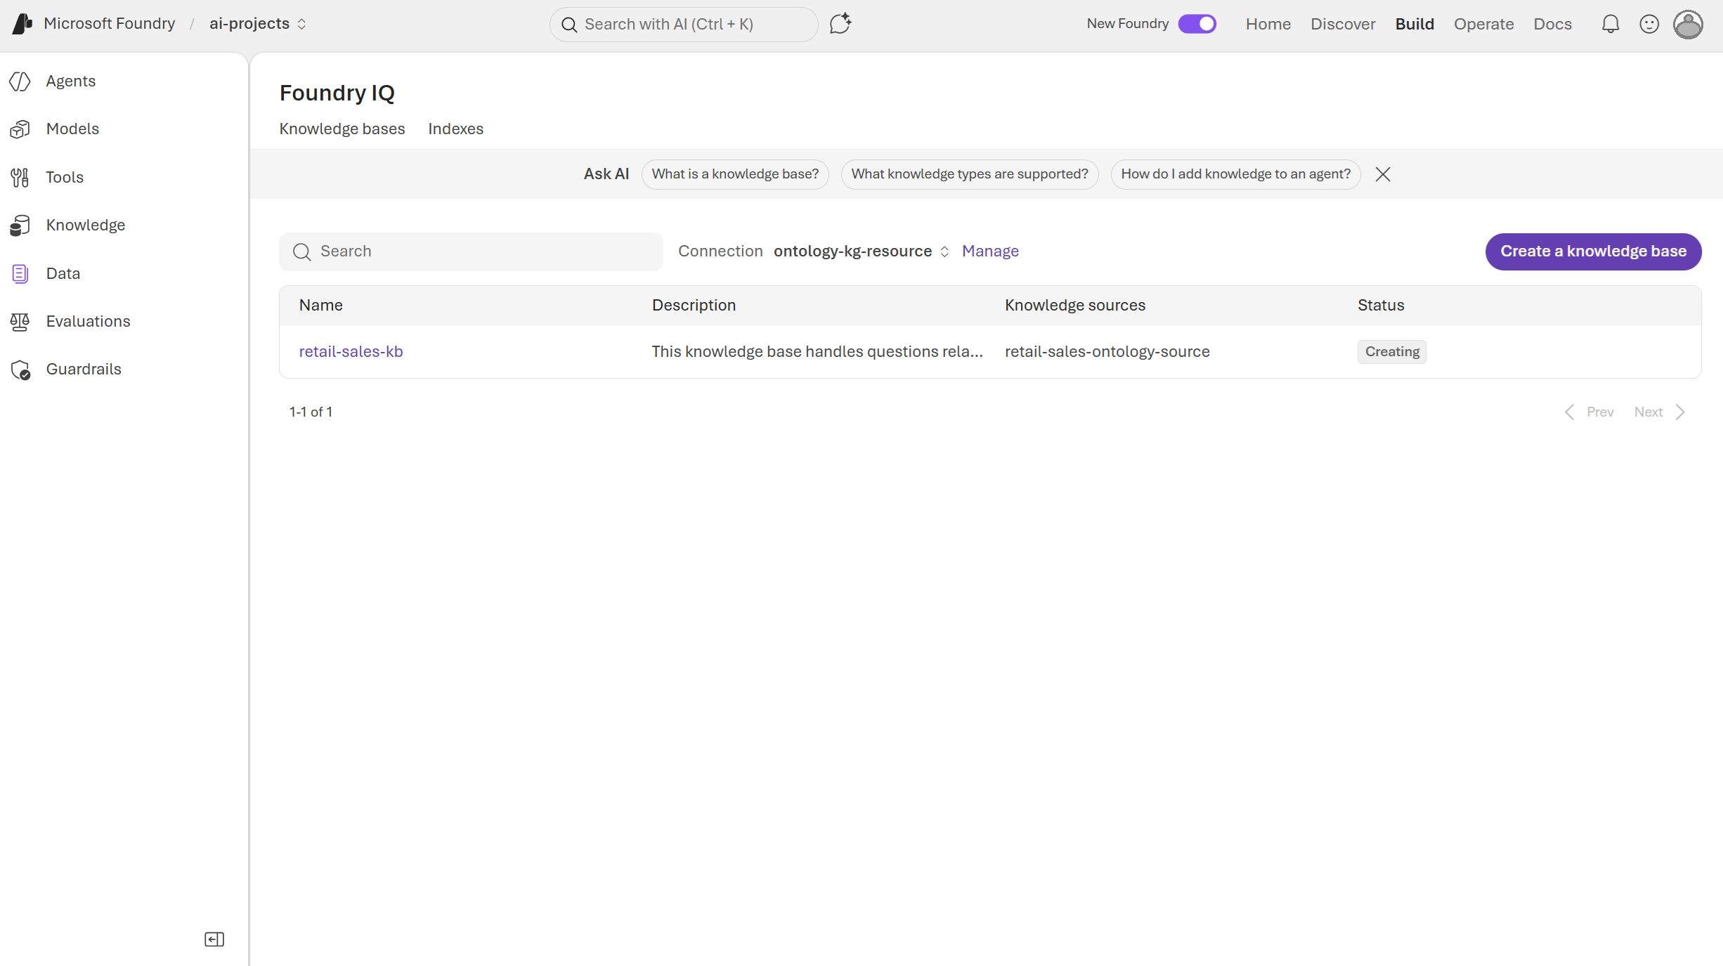Click the 1-1 of 1 pagination count

point(311,412)
